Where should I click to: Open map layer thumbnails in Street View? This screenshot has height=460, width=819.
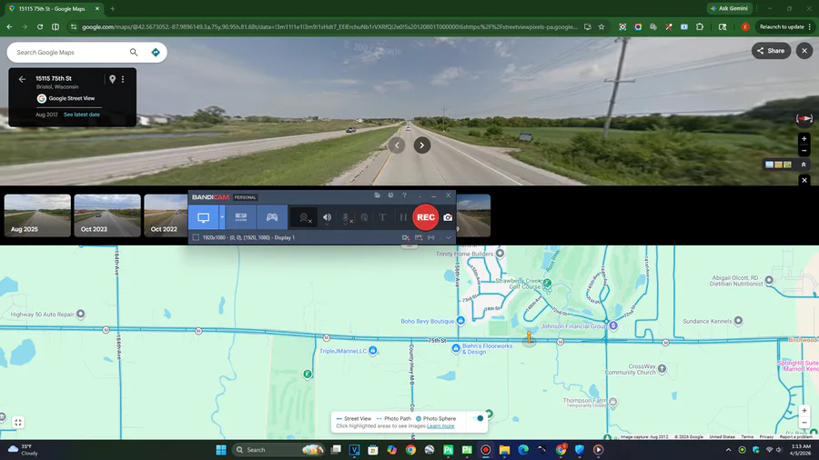778,165
